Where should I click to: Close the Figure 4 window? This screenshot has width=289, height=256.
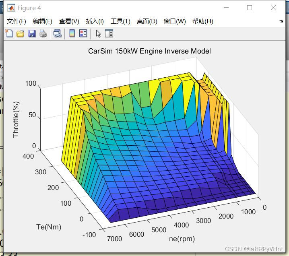point(273,8)
